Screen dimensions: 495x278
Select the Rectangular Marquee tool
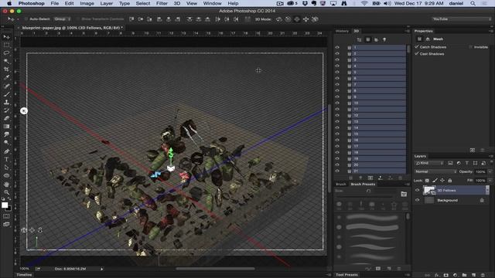tap(6, 45)
